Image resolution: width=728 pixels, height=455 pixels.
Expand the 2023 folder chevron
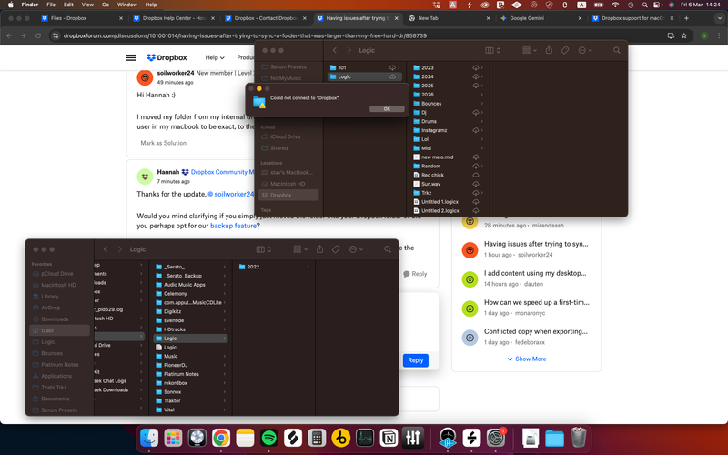point(482,68)
